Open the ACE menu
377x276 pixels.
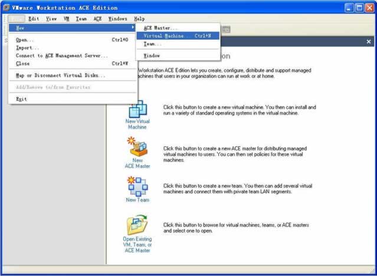(x=97, y=19)
